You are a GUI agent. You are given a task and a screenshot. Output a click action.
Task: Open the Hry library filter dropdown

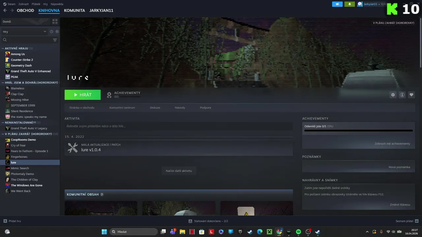24,32
